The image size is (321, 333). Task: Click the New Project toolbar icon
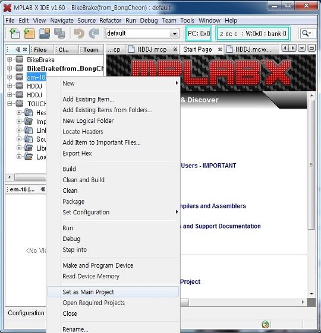coord(29,33)
